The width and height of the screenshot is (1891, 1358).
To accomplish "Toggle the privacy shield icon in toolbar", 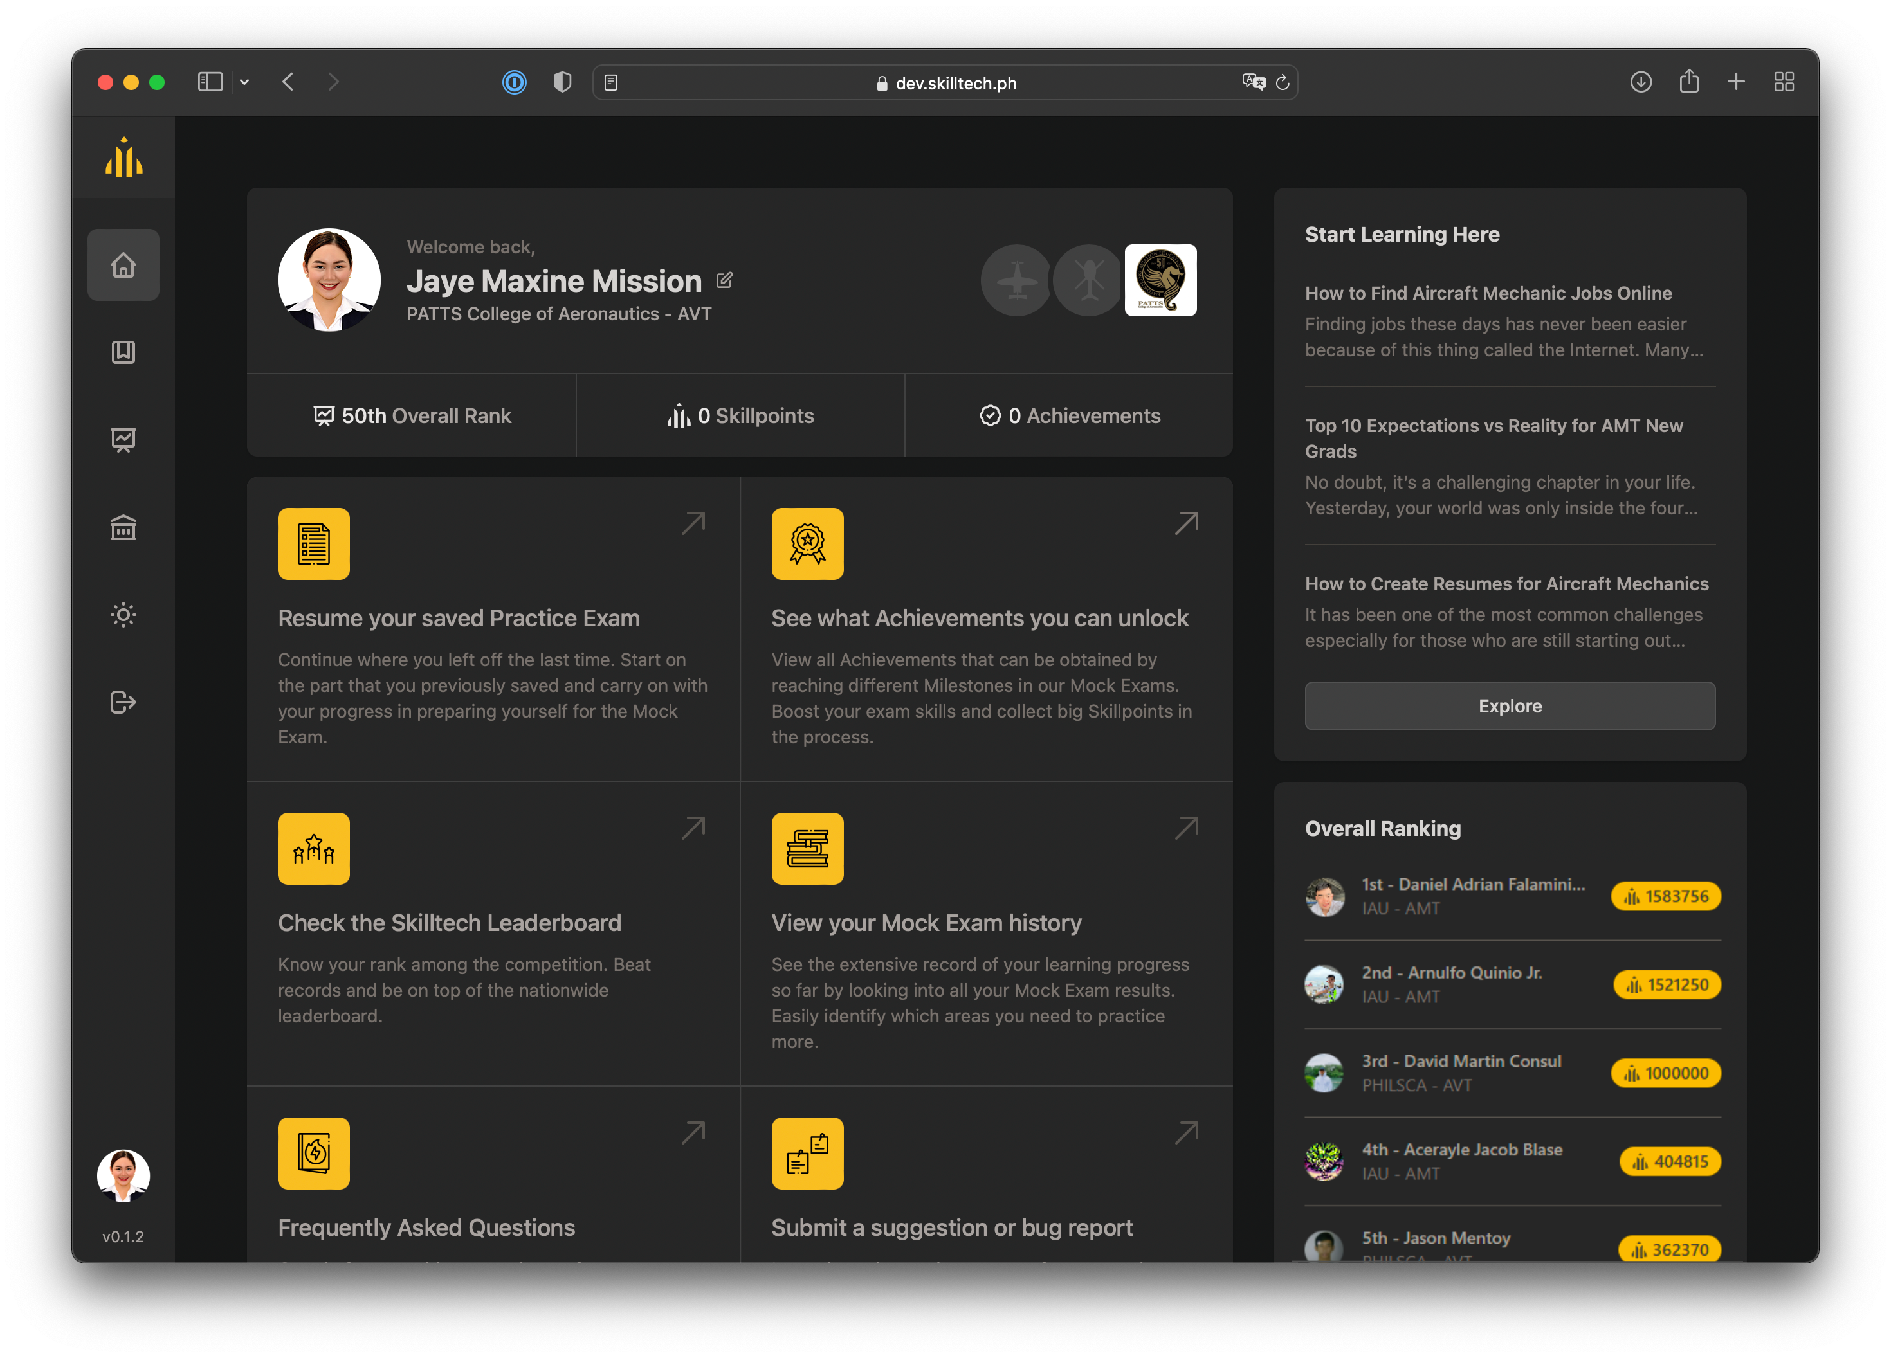I will pyautogui.click(x=562, y=82).
